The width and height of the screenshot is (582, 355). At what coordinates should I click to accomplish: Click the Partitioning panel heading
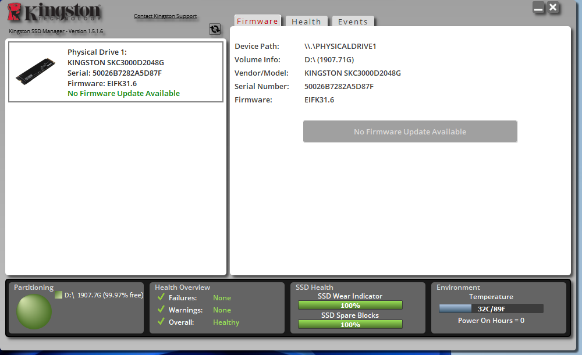click(x=34, y=287)
